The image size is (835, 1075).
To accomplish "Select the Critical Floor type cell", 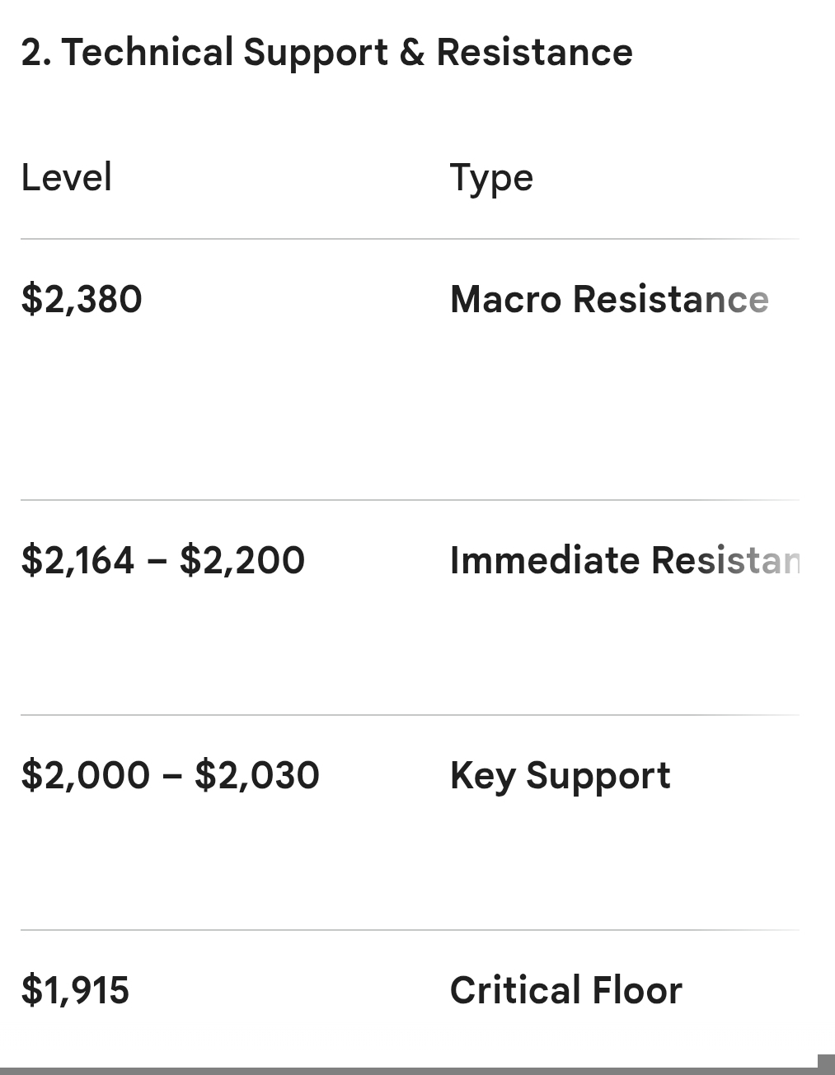I will 565,990.
